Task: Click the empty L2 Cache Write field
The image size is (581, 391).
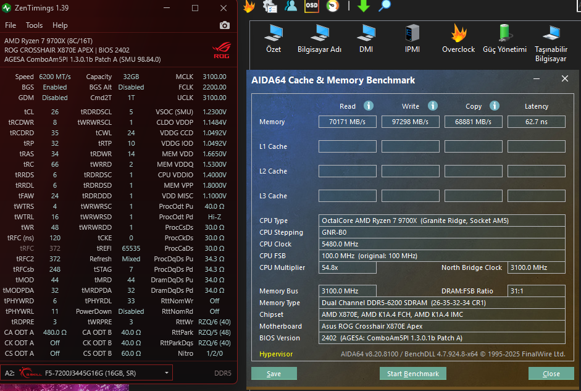Action: [410, 171]
